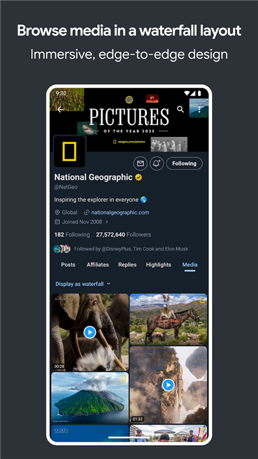The image size is (258, 459).
Task: Play the elephant video
Action: click(90, 332)
